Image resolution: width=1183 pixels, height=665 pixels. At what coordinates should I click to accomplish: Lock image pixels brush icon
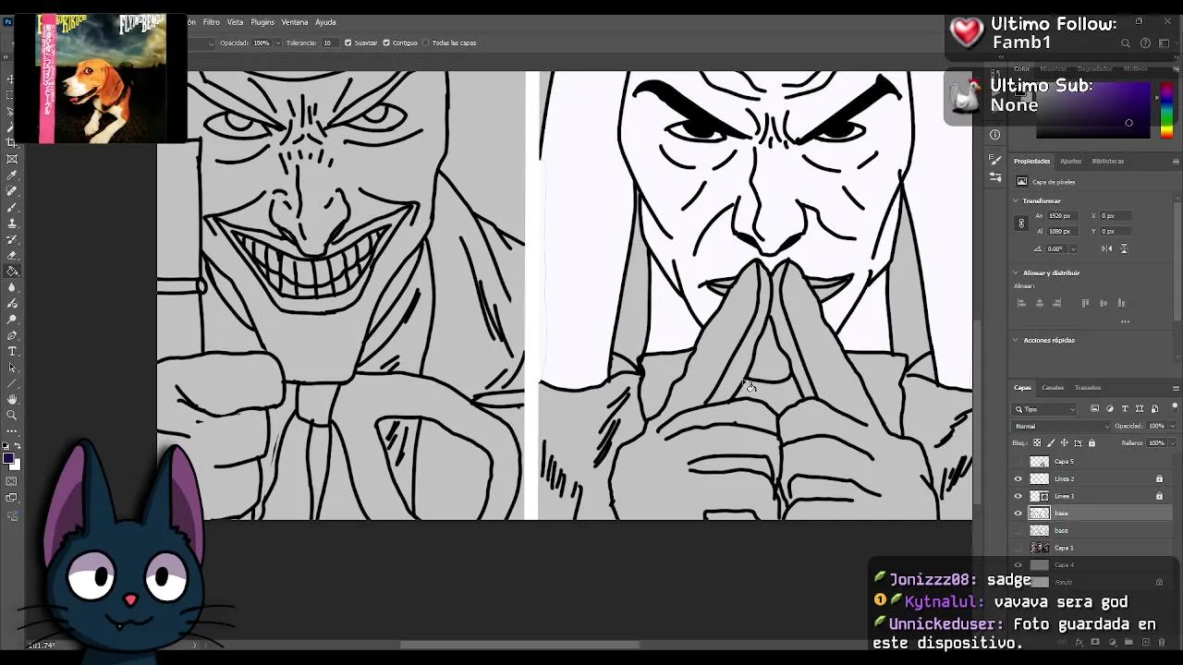click(1050, 443)
